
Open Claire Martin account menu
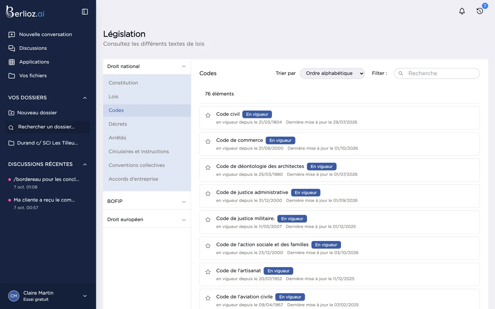[48, 296]
